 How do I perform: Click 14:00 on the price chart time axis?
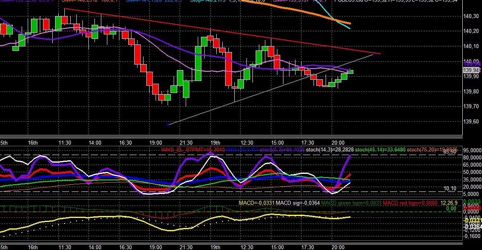click(x=95, y=143)
